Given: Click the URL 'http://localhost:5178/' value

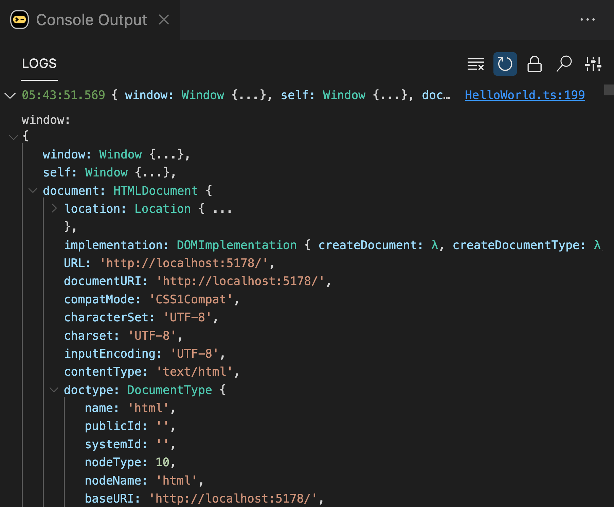Looking at the screenshot, I should [x=183, y=263].
